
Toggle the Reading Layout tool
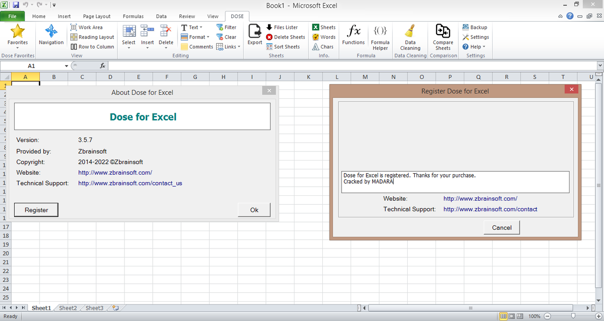coord(92,37)
